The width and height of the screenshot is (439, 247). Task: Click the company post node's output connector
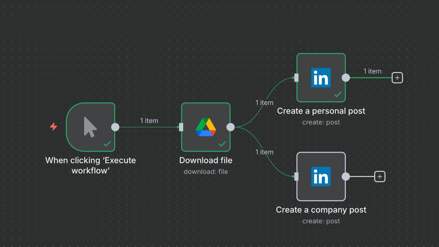tap(346, 176)
